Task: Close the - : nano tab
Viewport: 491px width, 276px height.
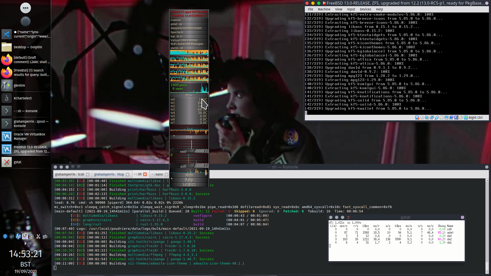Action: [166, 175]
